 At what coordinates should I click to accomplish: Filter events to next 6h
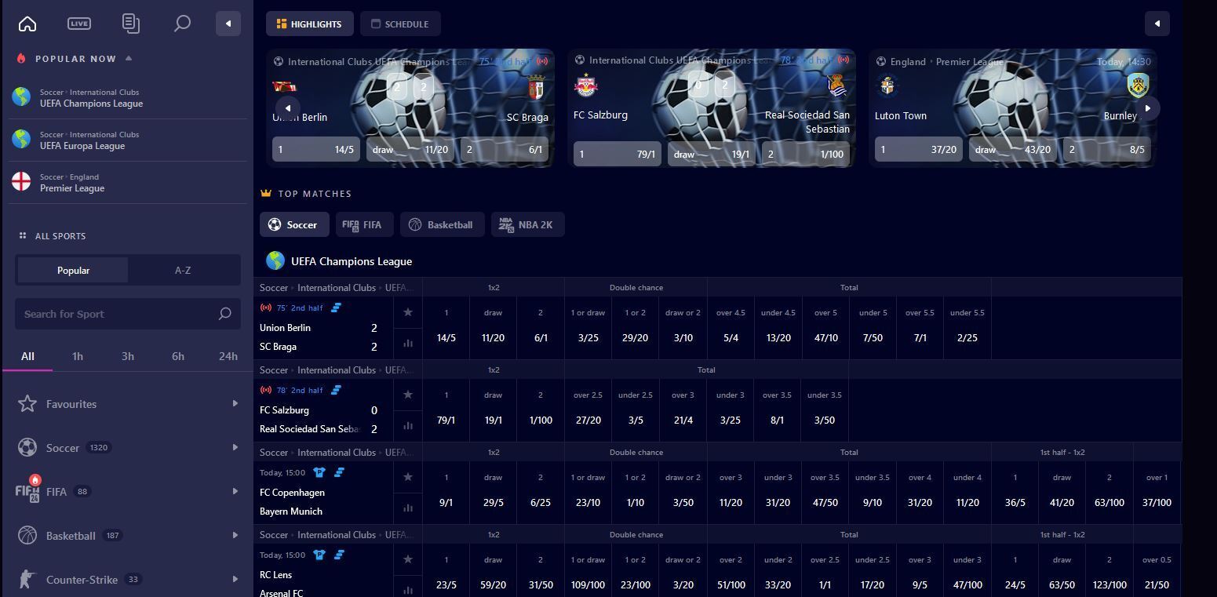click(178, 356)
